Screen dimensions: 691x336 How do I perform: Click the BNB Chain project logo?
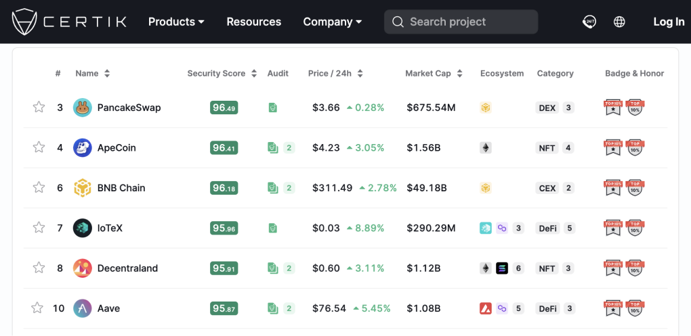click(x=82, y=188)
